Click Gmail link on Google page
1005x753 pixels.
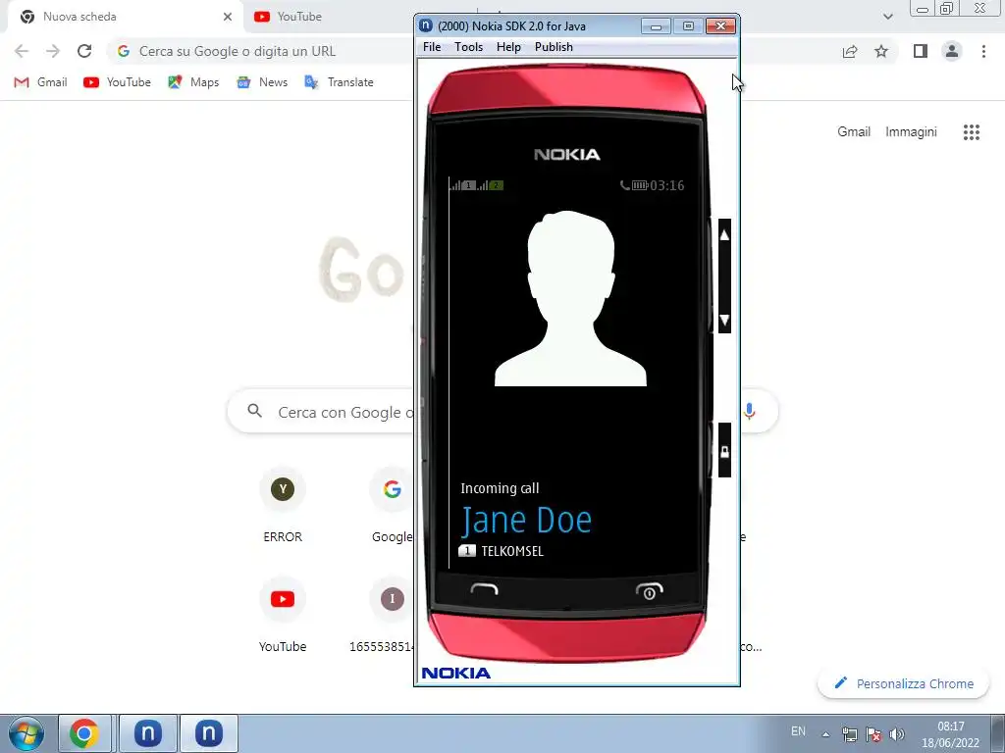pyautogui.click(x=854, y=132)
